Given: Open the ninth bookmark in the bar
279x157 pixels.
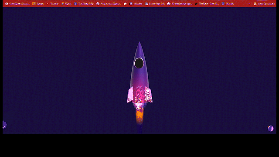Looking at the screenshot, I should 155,4.
